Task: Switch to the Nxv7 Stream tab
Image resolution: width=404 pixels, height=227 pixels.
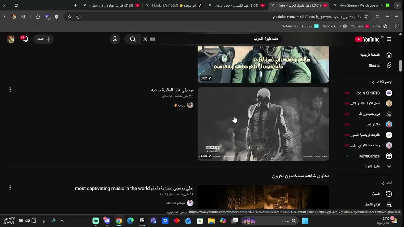Action: pyautogui.click(x=361, y=5)
